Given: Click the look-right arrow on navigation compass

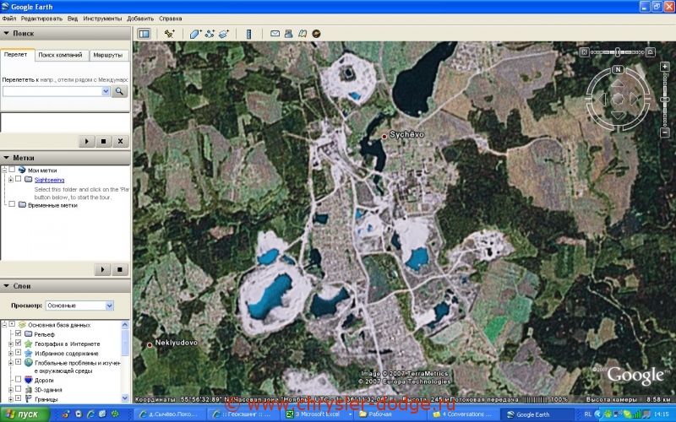Looking at the screenshot, I should pos(634,99).
